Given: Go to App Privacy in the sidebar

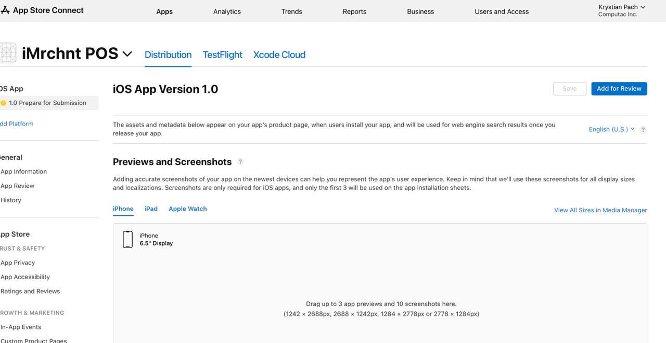Looking at the screenshot, I should pos(18,263).
